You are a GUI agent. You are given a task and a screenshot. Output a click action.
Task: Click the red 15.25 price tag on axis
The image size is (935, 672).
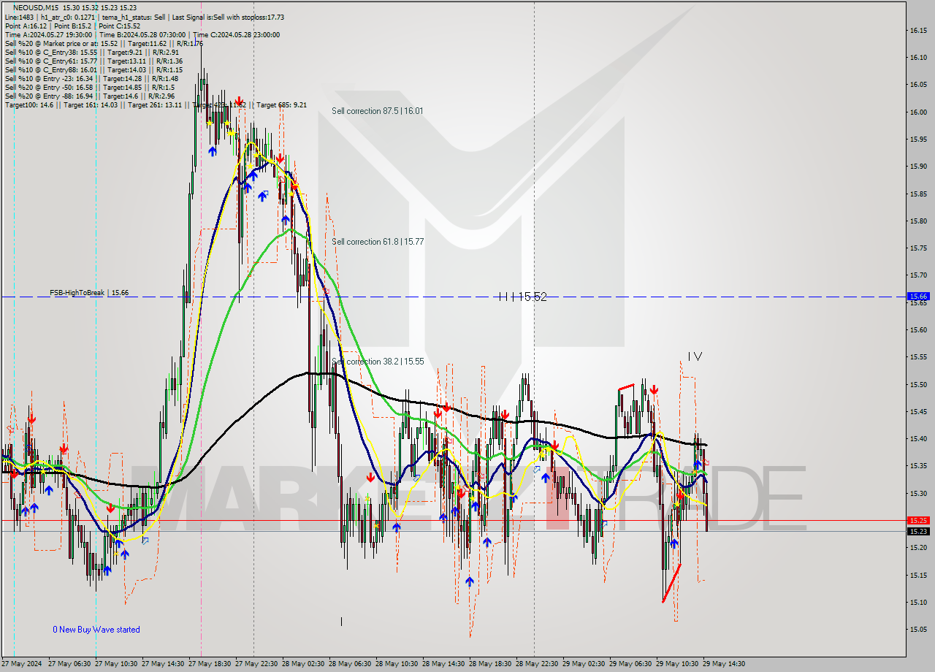pos(917,520)
